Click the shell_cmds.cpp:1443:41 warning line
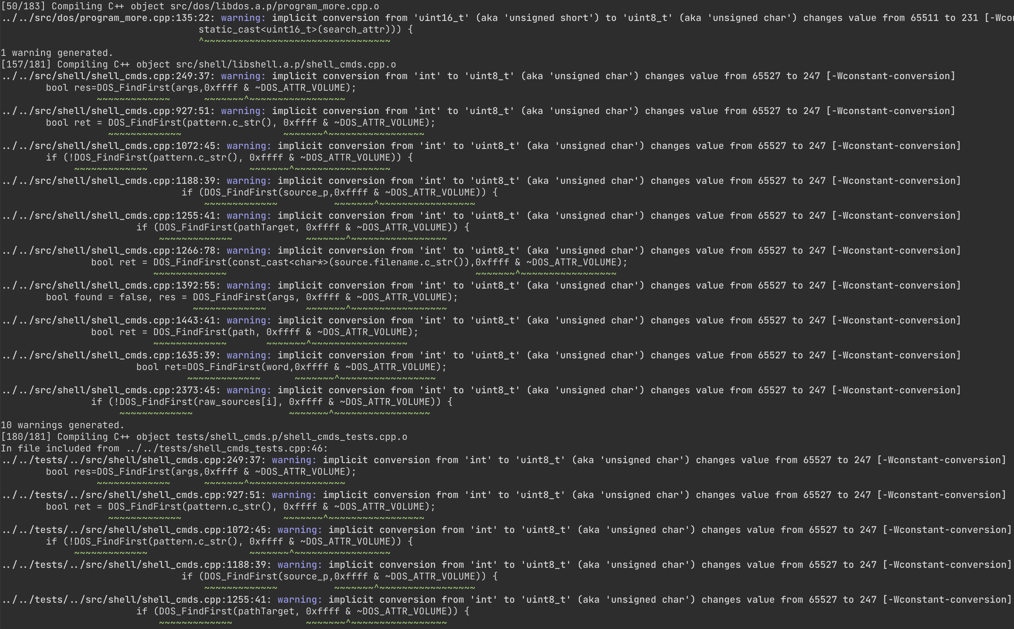Viewport: 1014px width, 629px height. (x=481, y=321)
